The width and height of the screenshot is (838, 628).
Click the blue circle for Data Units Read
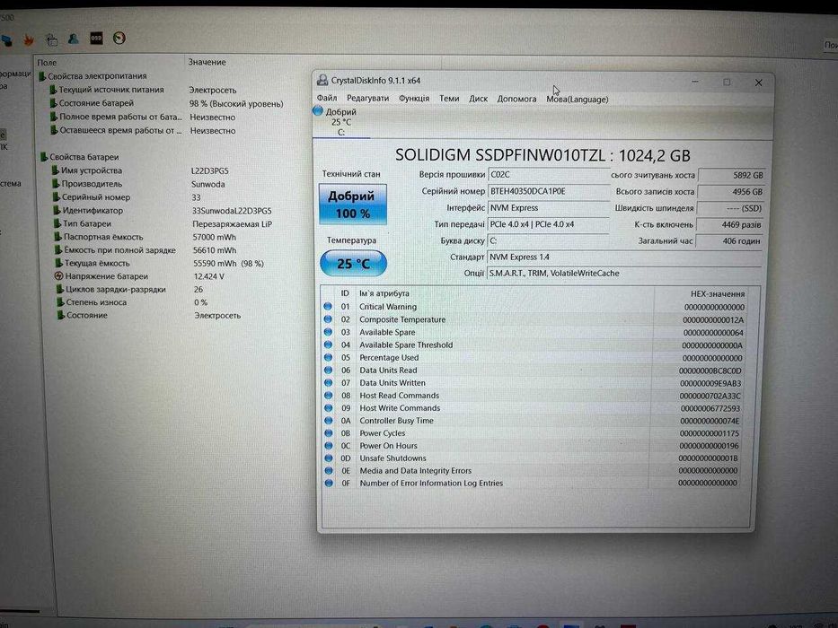click(x=328, y=370)
